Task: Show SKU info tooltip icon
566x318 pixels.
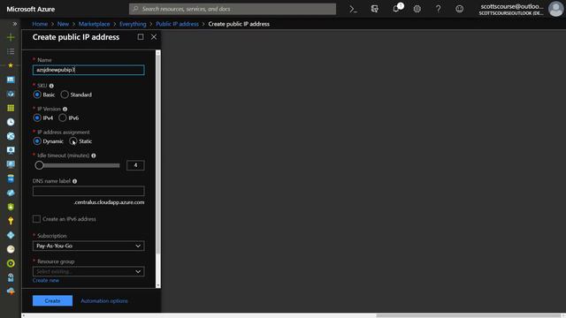Action: [51, 86]
